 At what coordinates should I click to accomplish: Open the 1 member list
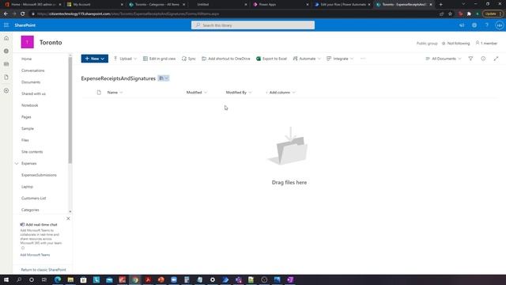(486, 43)
